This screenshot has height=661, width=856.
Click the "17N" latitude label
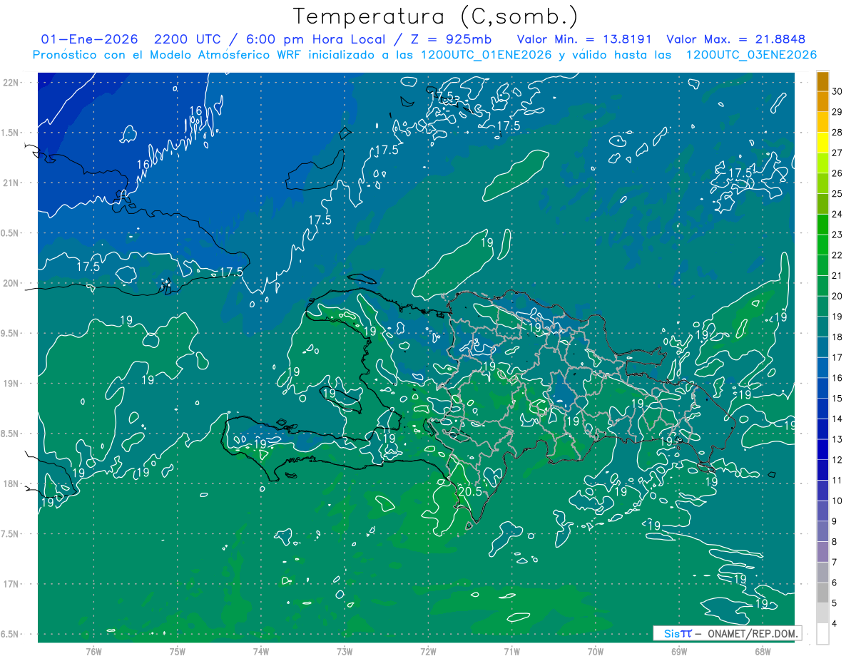[x=11, y=585]
